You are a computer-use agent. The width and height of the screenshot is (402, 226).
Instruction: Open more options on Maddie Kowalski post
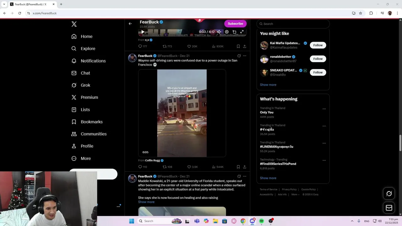click(245, 176)
